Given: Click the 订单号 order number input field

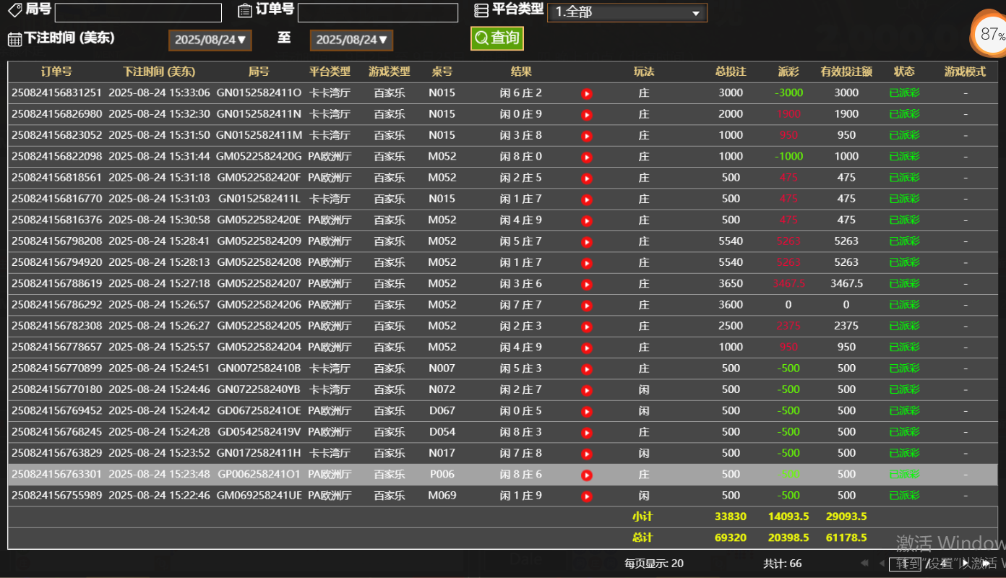Looking at the screenshot, I should pos(377,13).
